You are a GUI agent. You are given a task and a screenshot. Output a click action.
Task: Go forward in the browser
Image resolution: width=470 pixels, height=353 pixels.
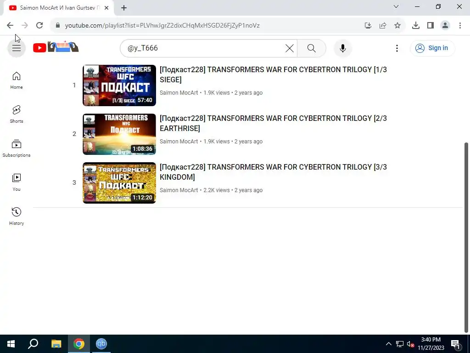(25, 26)
